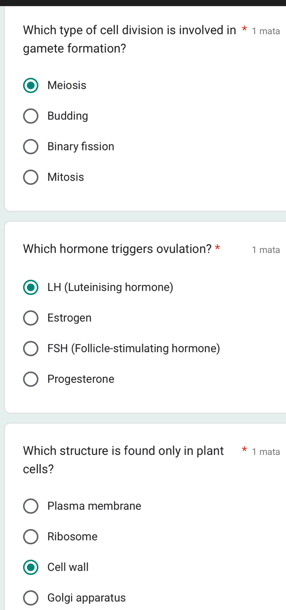This screenshot has height=610, width=286.
Task: Select Golgi apparatus answer choice
Action: [86, 598]
